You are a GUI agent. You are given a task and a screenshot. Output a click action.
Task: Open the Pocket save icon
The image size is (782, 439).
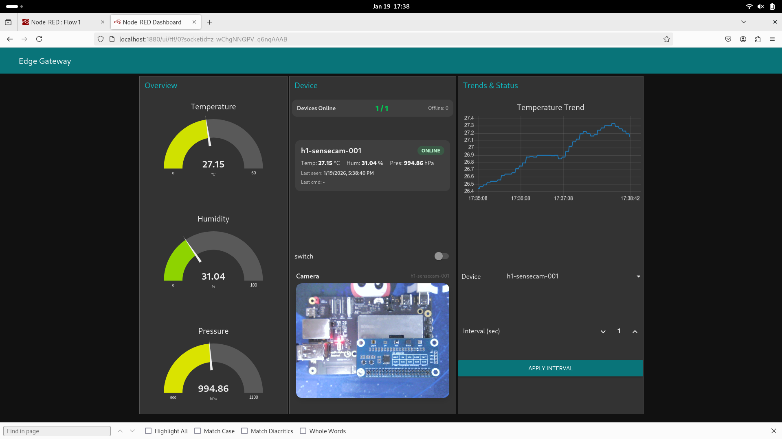point(728,39)
